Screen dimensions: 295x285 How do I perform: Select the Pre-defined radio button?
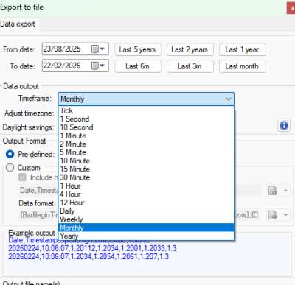click(10, 154)
